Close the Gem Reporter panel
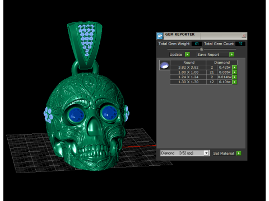Image resolution: width=269 pixels, height=201 pixels. tap(244, 36)
